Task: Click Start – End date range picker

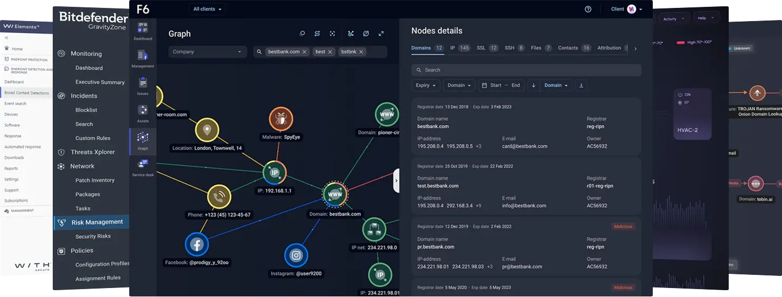Action: click(501, 85)
